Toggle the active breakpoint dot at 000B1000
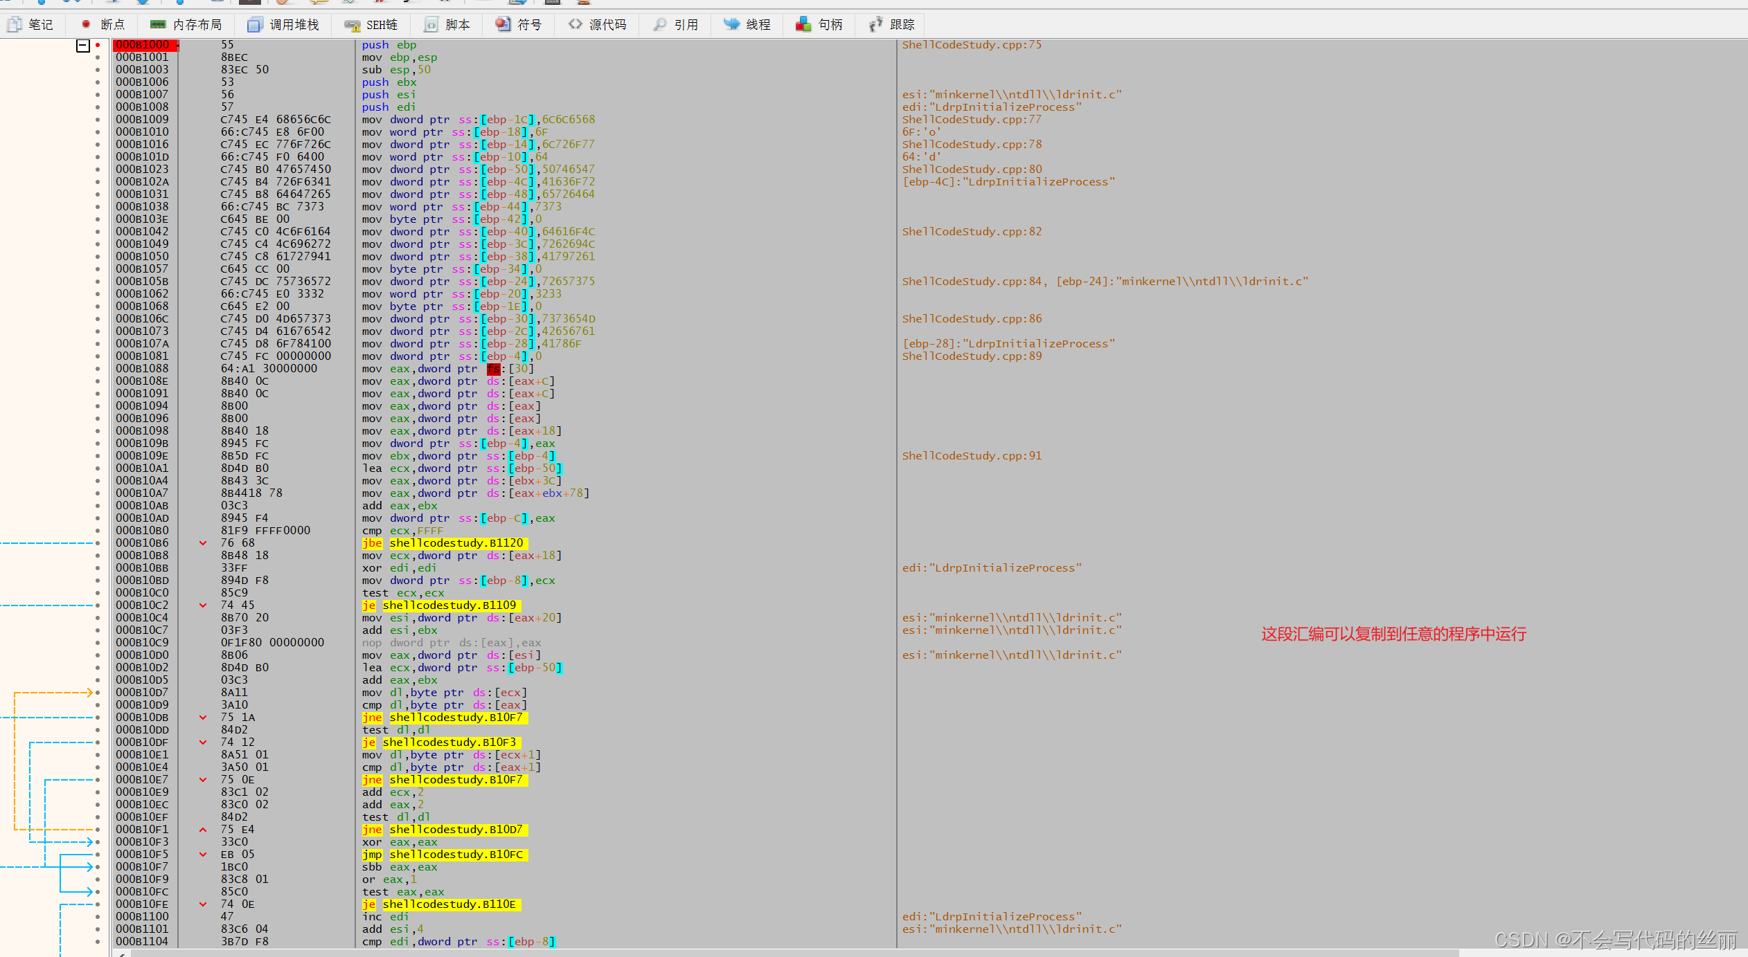 (98, 45)
